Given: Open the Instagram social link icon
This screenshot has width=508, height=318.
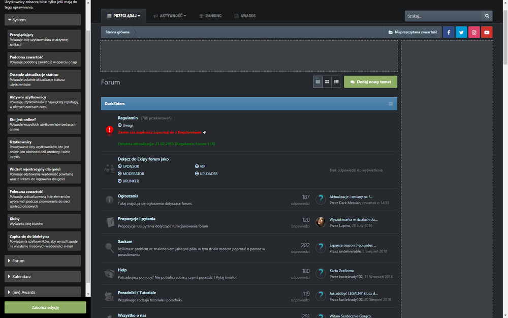Looking at the screenshot, I should [474, 32].
